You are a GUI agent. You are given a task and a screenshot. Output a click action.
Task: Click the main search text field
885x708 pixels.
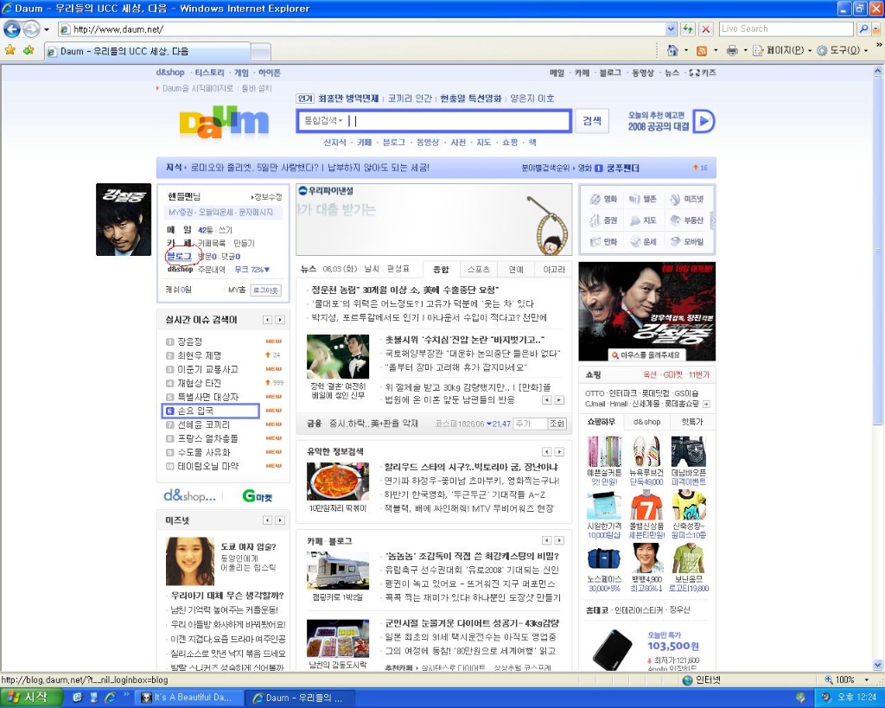click(x=460, y=120)
